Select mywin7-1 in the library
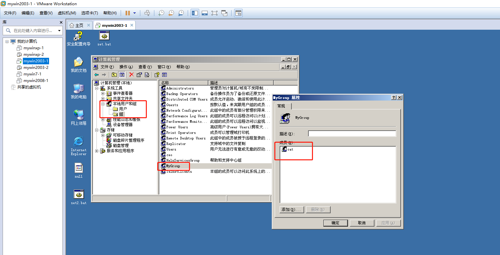 [x=32, y=74]
